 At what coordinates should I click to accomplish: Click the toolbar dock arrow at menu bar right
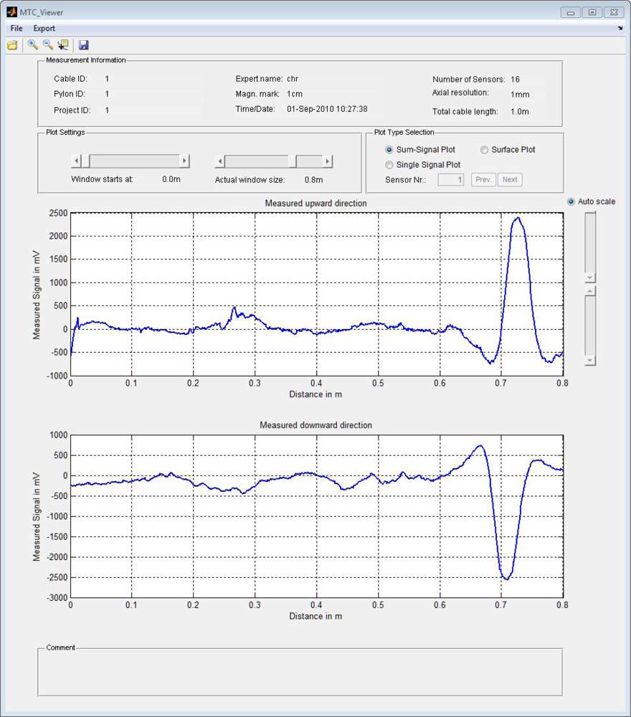pyautogui.click(x=620, y=28)
